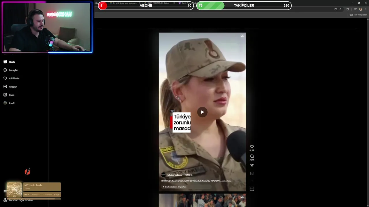Click the bihabertrabzon profile avatar on the reel

tap(163, 175)
